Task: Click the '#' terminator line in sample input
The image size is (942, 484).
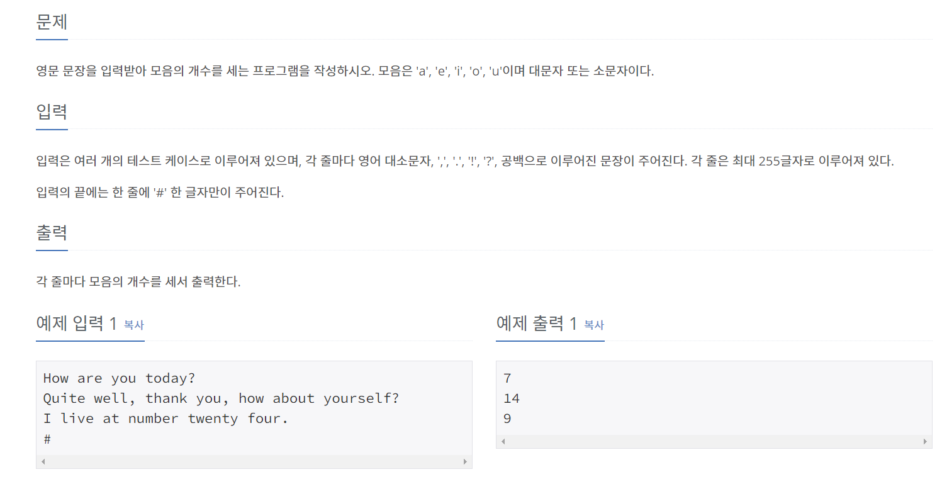Action: (47, 439)
